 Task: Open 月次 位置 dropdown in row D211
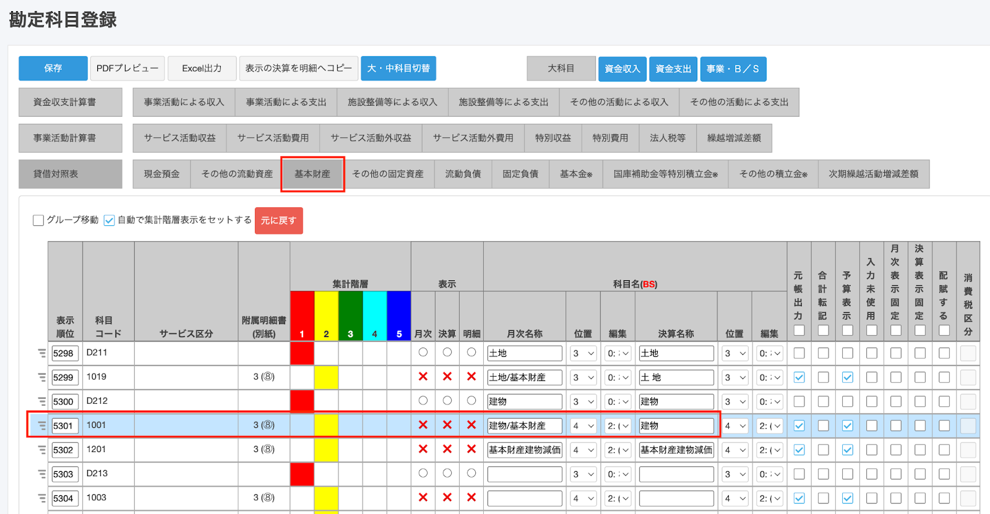point(583,353)
